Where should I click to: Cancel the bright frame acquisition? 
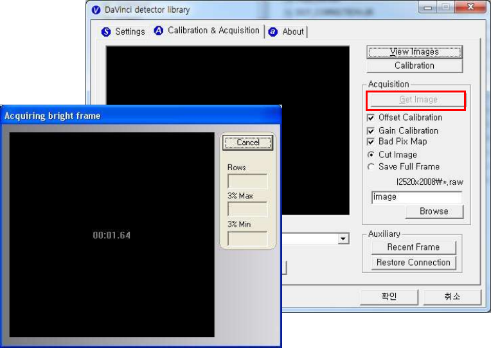tap(247, 143)
